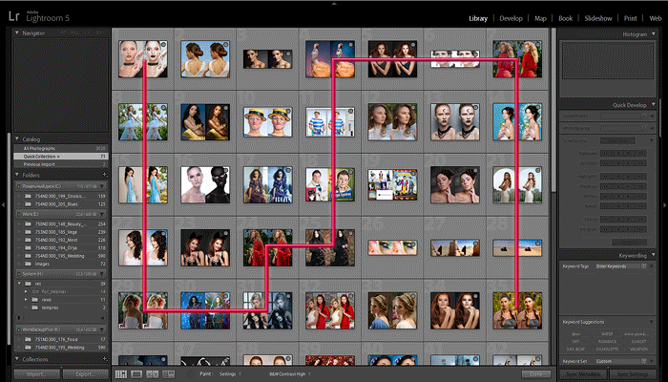Switch to Loupe view in toolbar
The height and width of the screenshot is (382, 668).
(x=136, y=374)
